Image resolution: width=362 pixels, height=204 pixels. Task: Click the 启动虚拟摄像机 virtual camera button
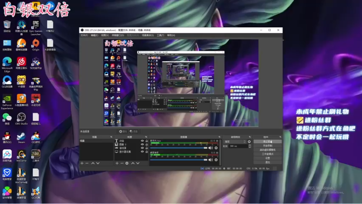(267, 150)
